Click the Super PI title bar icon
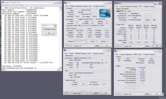This screenshot has width=166, height=99. point(3,2)
